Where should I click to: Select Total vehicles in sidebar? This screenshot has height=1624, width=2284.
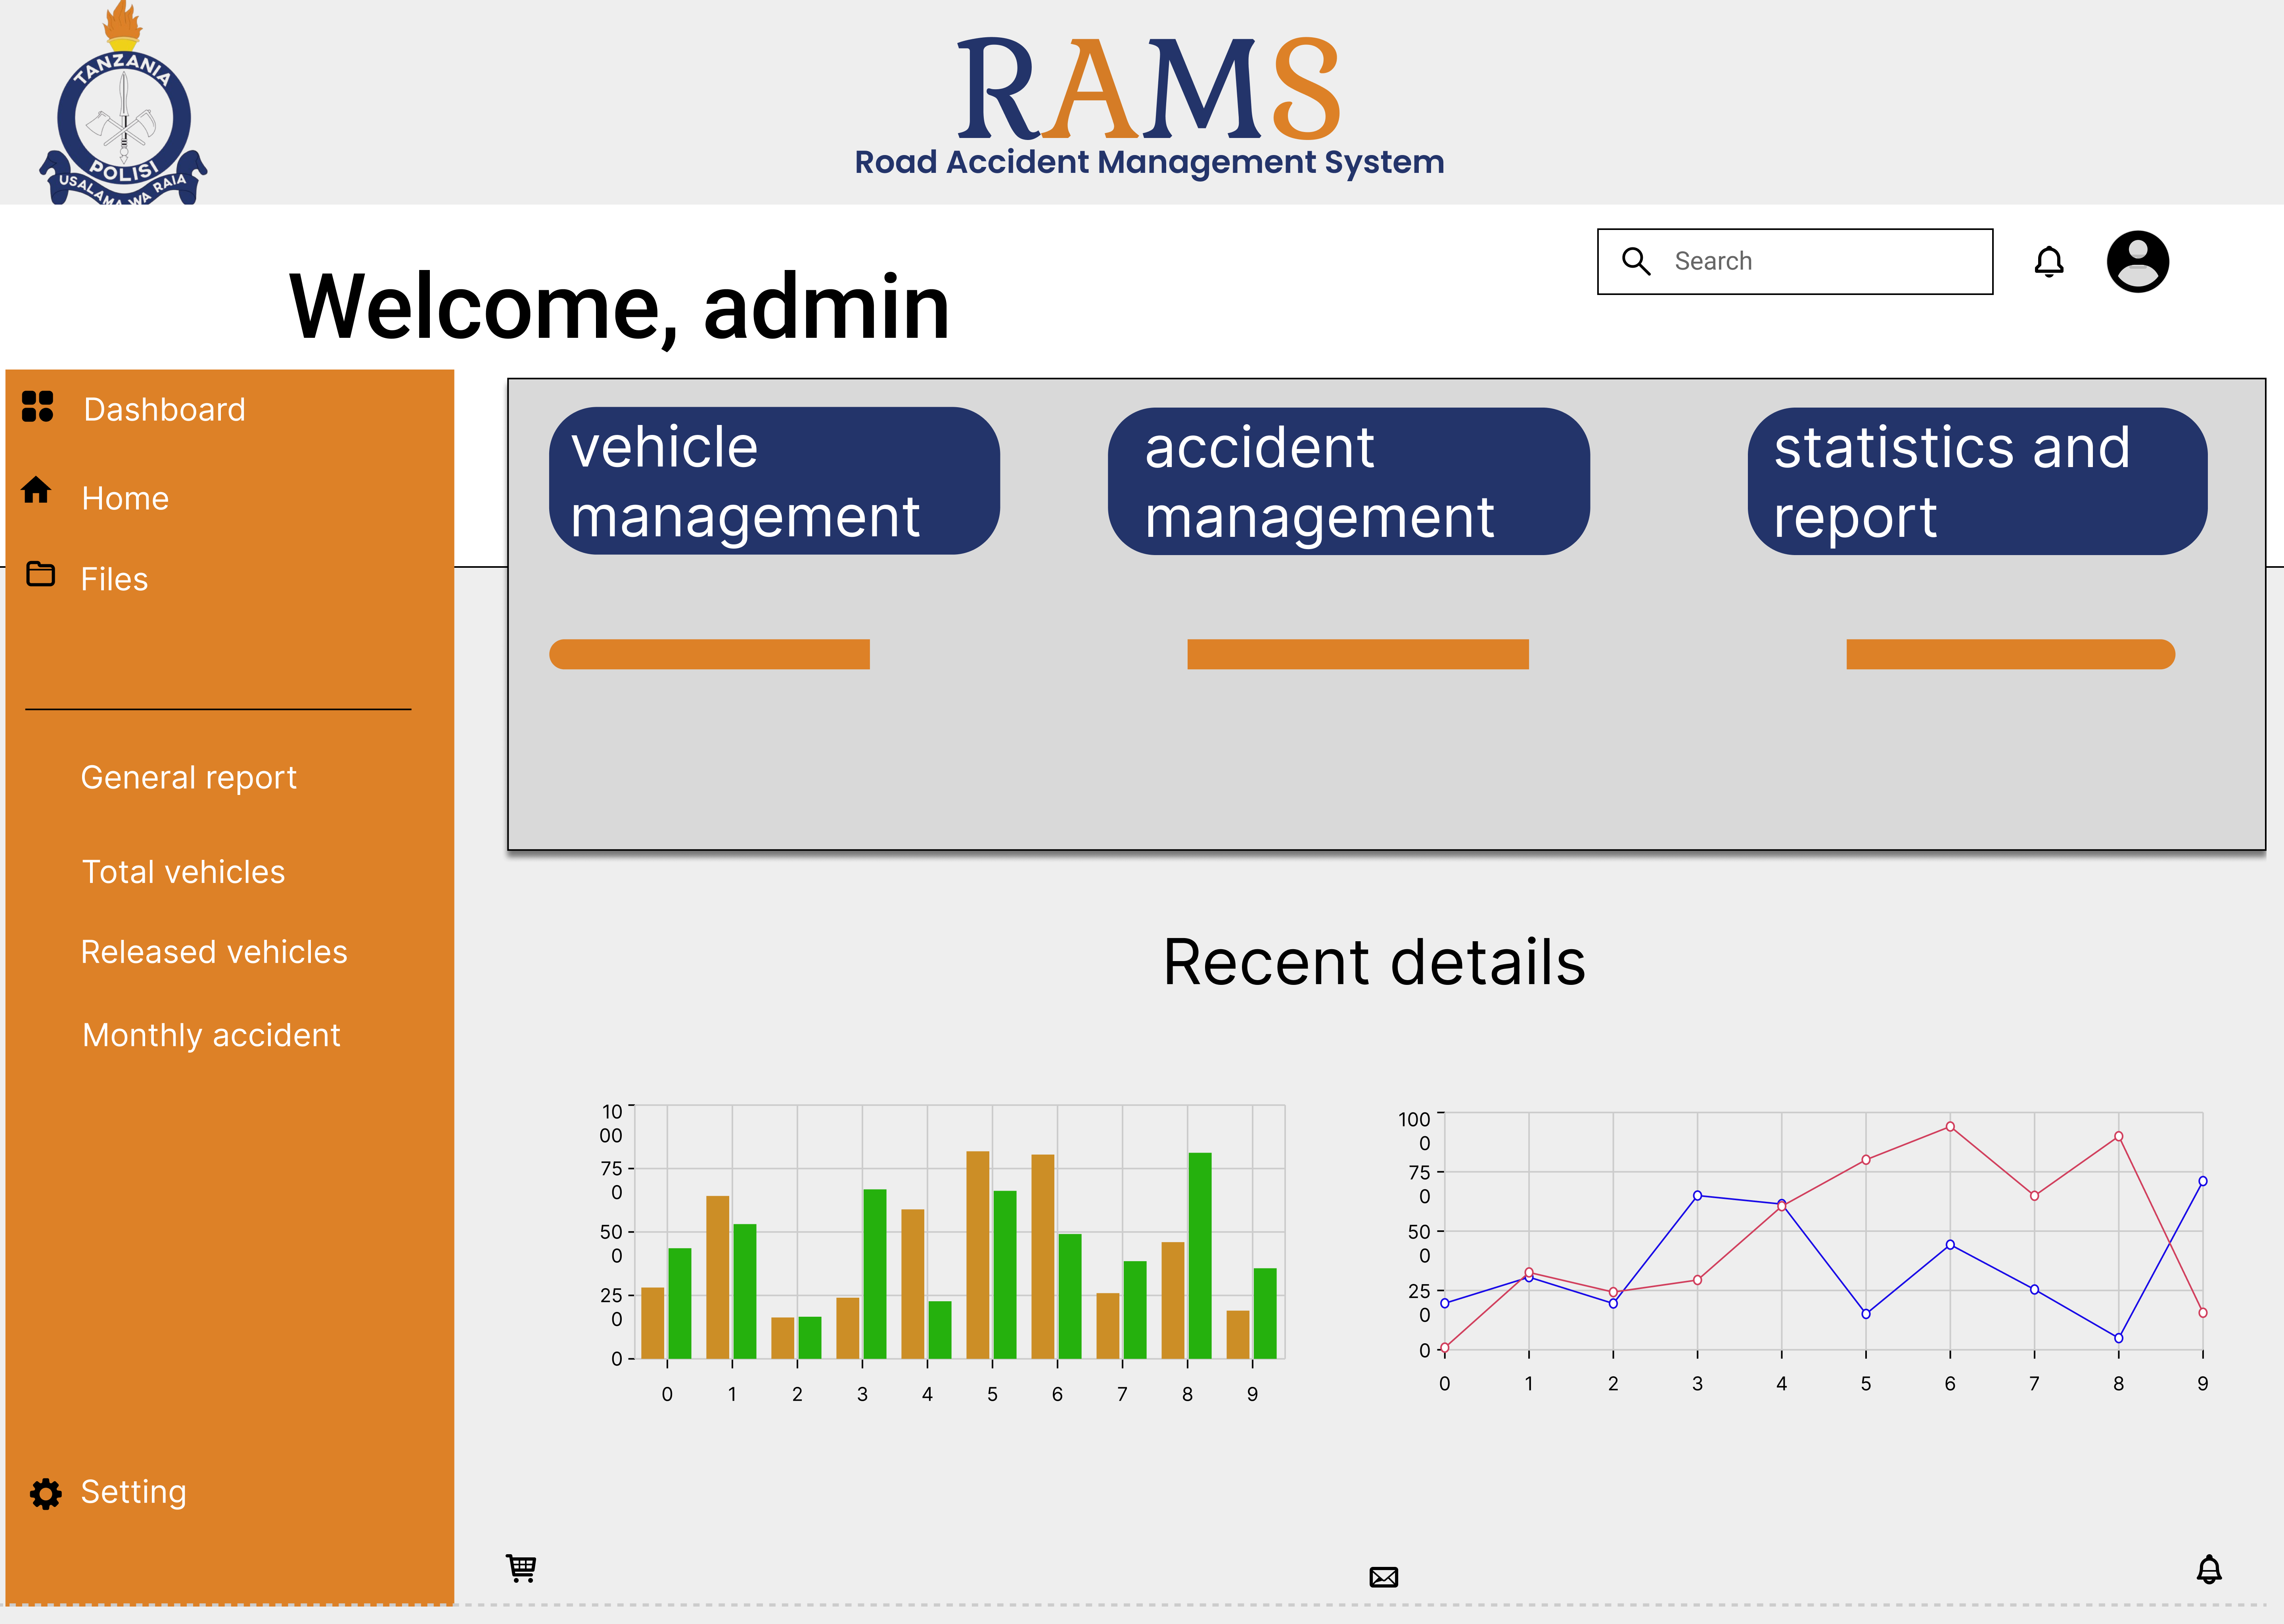(183, 872)
